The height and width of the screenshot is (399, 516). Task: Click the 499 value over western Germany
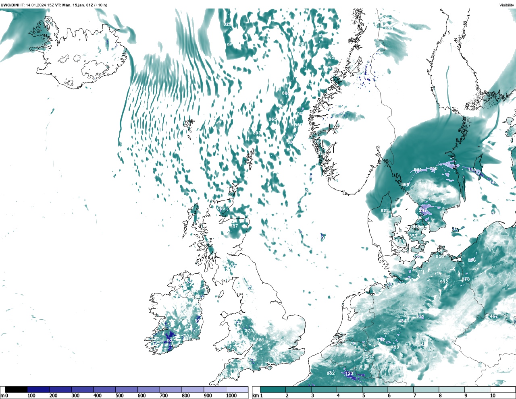pos(395,347)
